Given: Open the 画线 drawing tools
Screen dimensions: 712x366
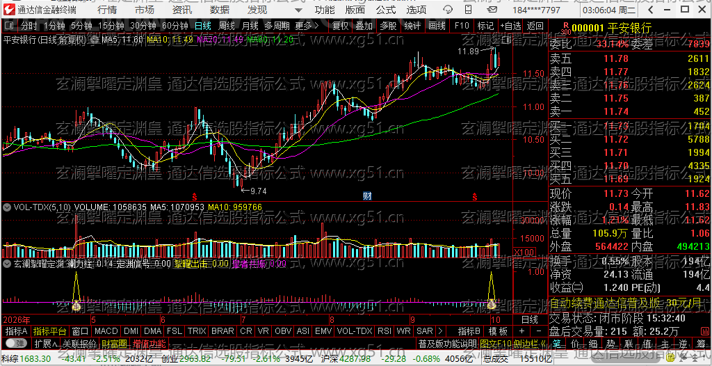Looking at the screenshot, I should click(437, 26).
